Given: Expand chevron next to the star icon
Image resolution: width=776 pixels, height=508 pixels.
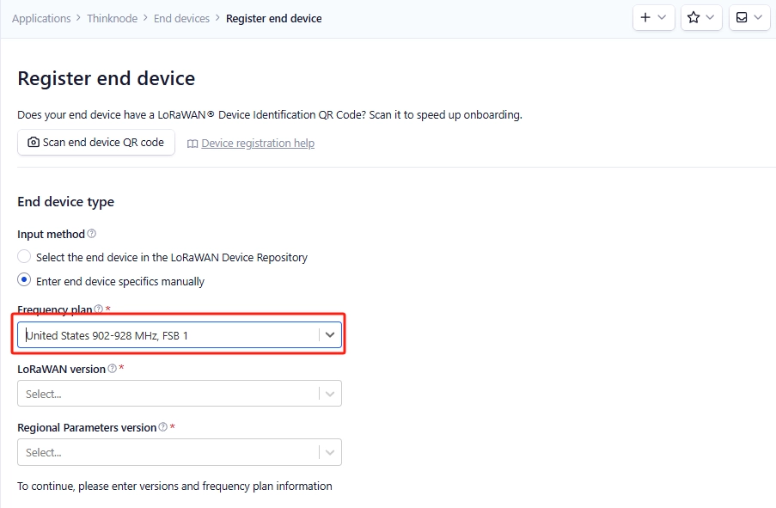Looking at the screenshot, I should point(710,18).
